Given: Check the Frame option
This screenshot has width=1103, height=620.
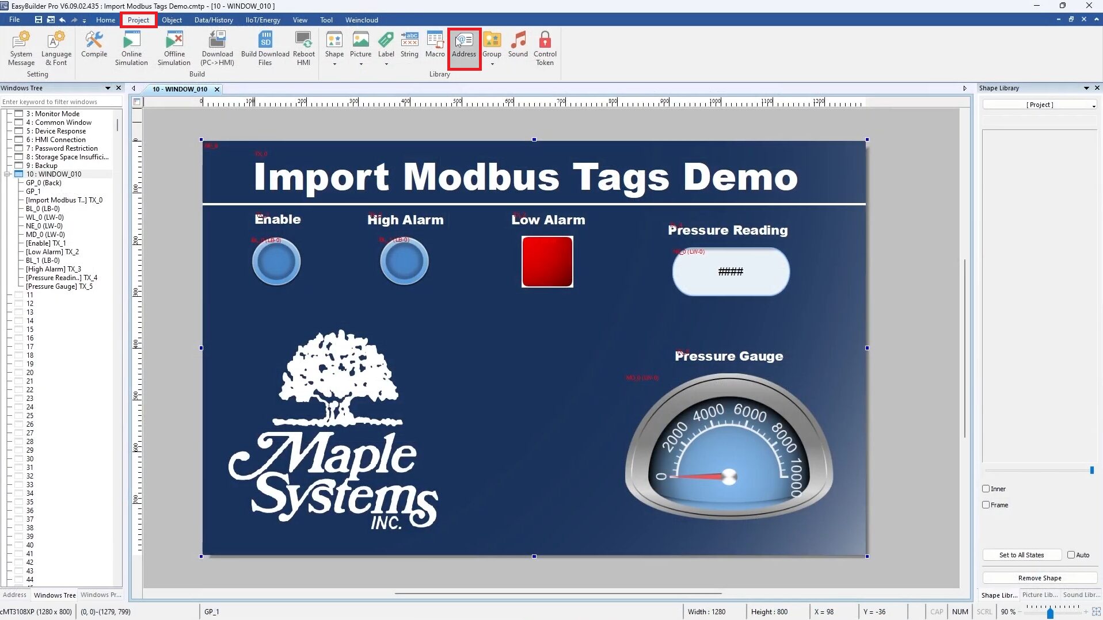Looking at the screenshot, I should pyautogui.click(x=987, y=504).
